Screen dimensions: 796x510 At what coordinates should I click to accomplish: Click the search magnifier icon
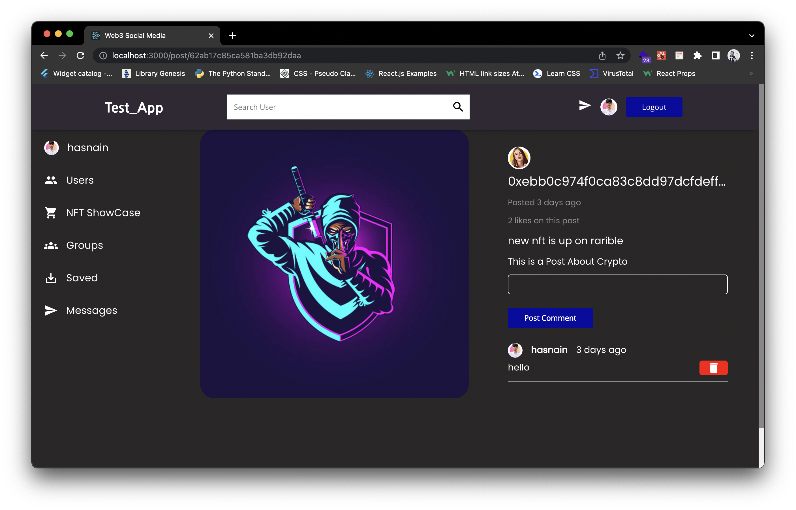458,107
